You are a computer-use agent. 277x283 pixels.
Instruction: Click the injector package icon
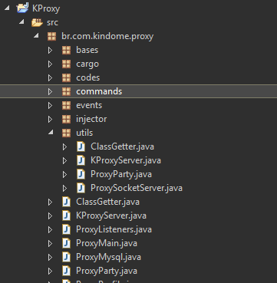pyautogui.click(x=66, y=119)
